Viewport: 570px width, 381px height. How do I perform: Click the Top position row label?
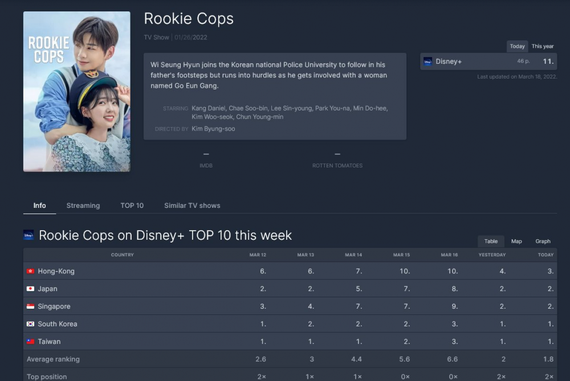pos(47,376)
